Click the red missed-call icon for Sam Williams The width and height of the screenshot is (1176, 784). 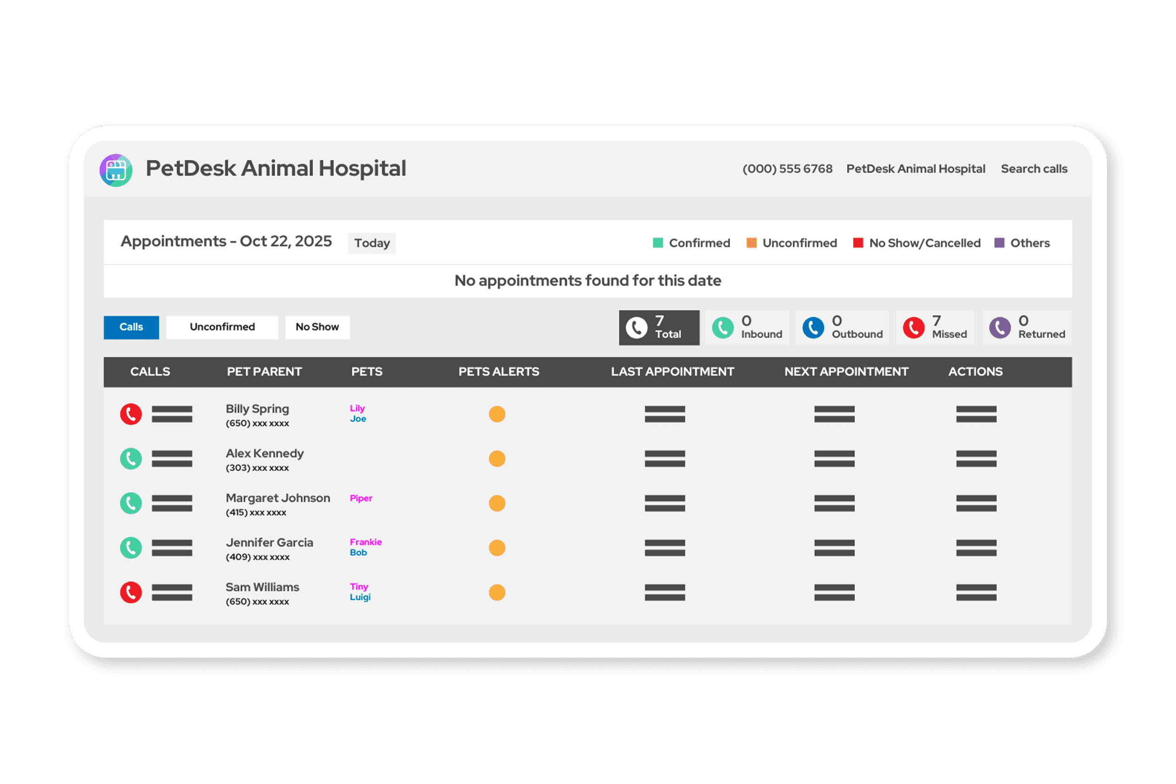pyautogui.click(x=131, y=592)
